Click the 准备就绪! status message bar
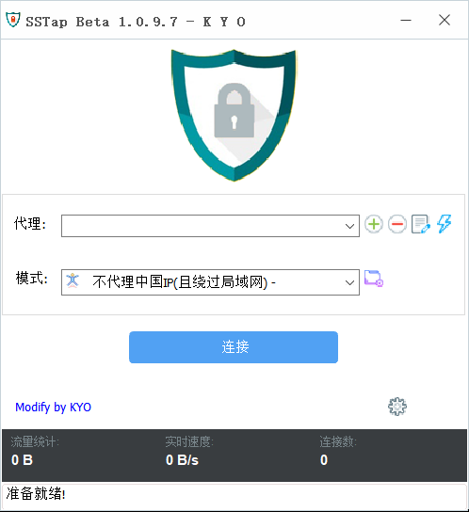The image size is (469, 512). pos(234,494)
